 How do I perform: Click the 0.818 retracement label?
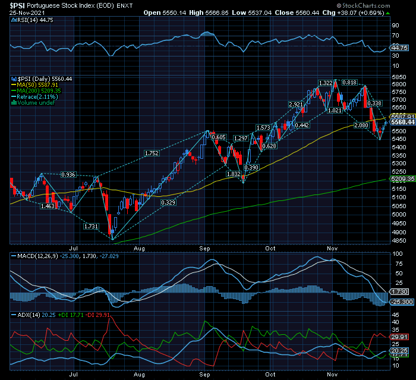click(349, 83)
